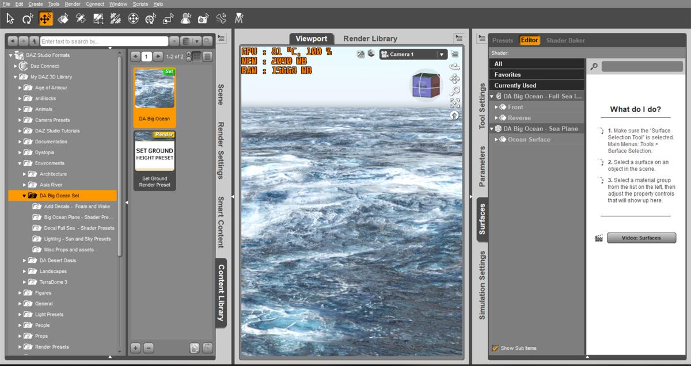This screenshot has height=366, width=691.
Task: Go up one level in Content Library
Action: pos(34,41)
